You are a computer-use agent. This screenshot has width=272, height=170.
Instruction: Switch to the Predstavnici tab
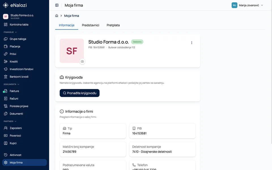pyautogui.click(x=91, y=25)
